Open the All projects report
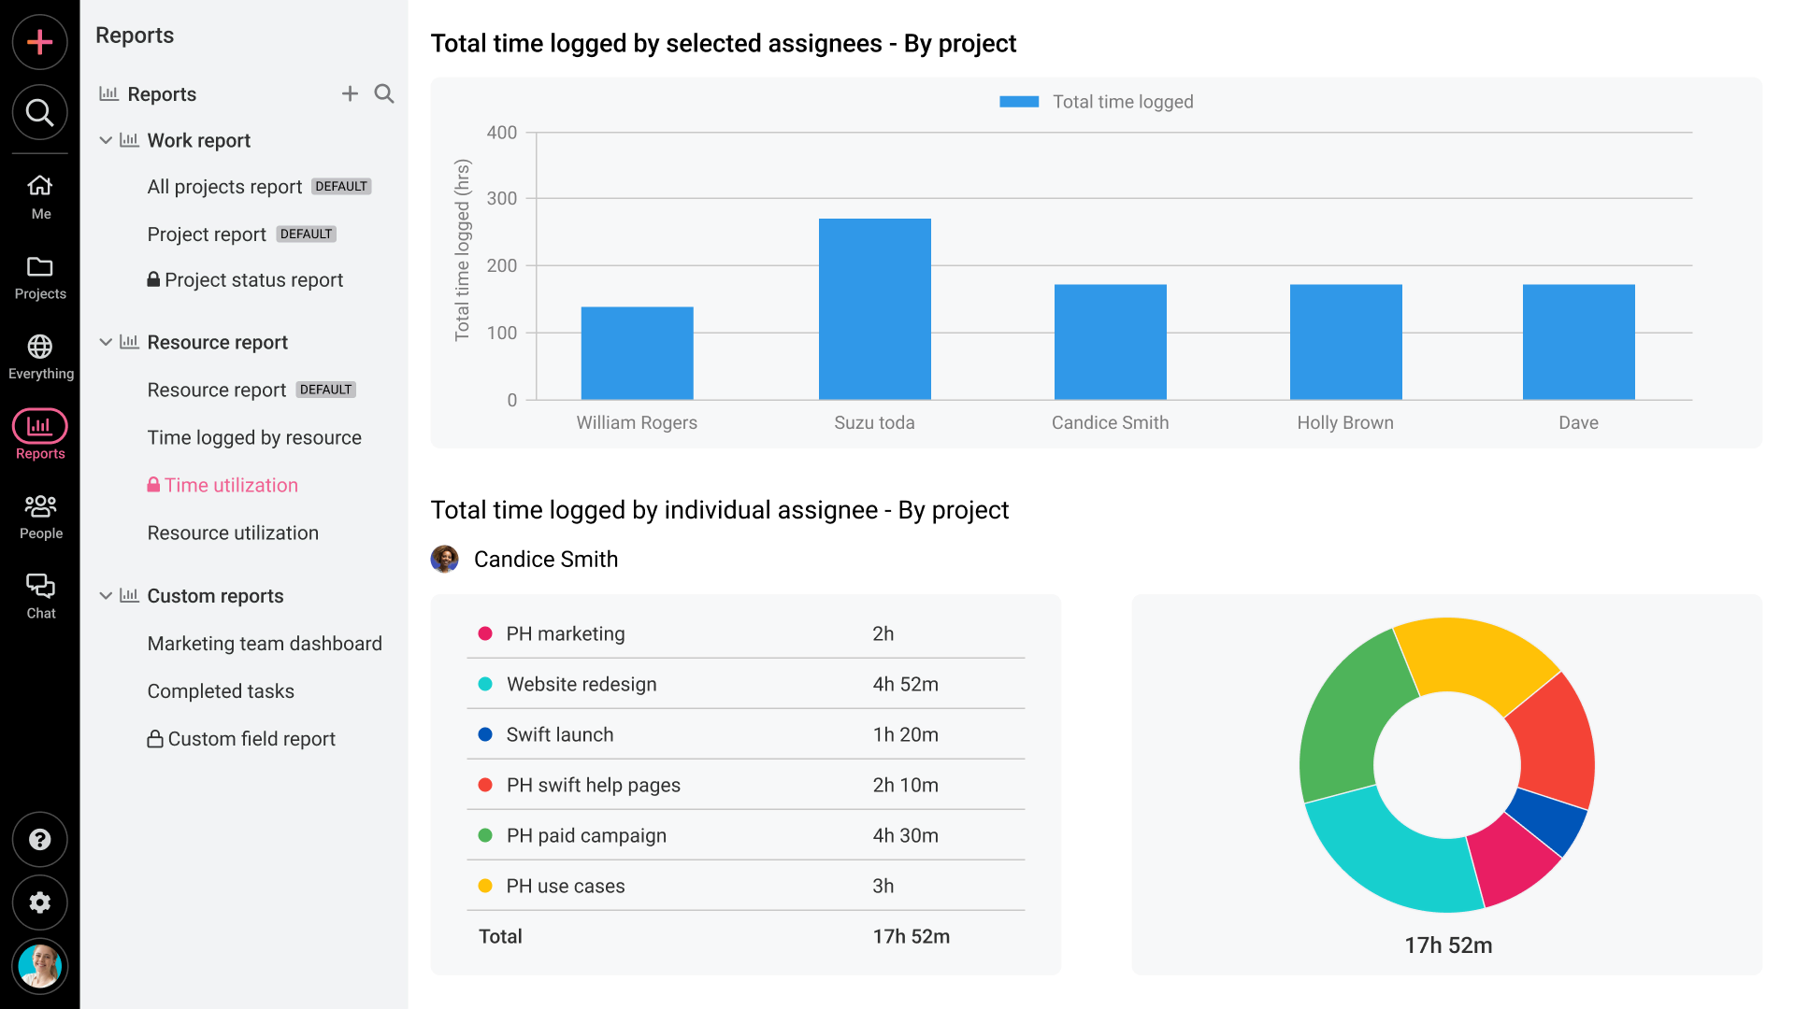 point(223,186)
